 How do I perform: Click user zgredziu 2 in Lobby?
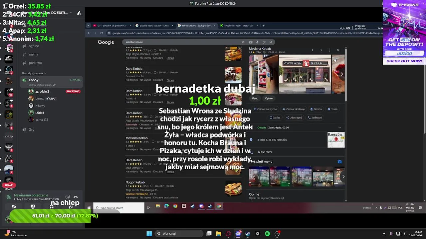point(42,91)
